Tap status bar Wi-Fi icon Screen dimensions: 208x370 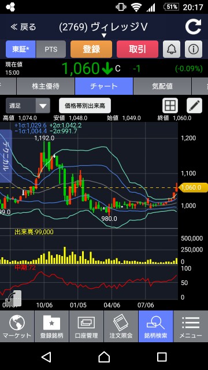(x=136, y=7)
